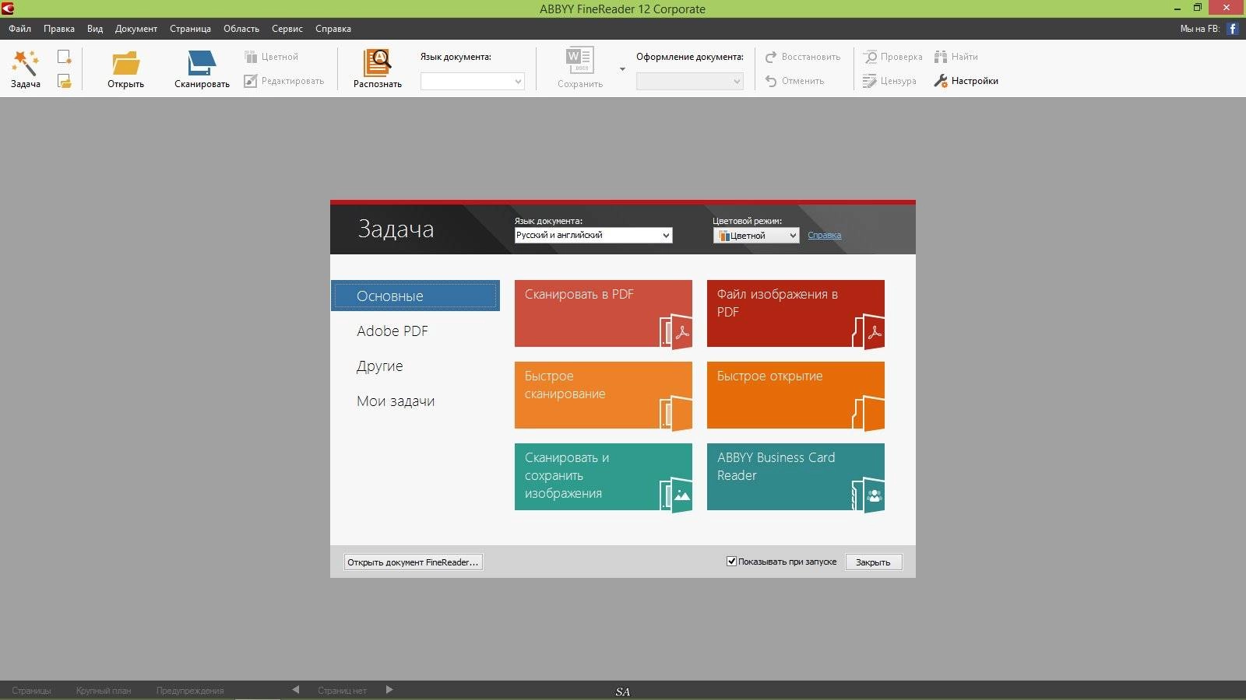The image size is (1246, 700).
Task: Click the Задача wizard wand icon
Action: (x=25, y=62)
